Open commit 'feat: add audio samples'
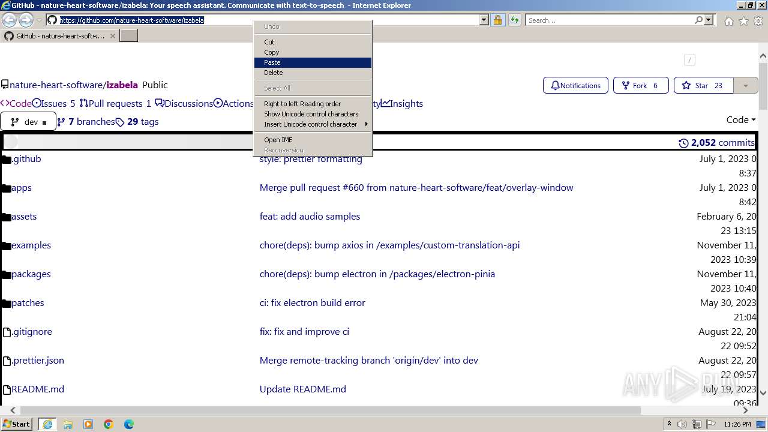Viewport: 768px width, 432px height. coord(310,216)
